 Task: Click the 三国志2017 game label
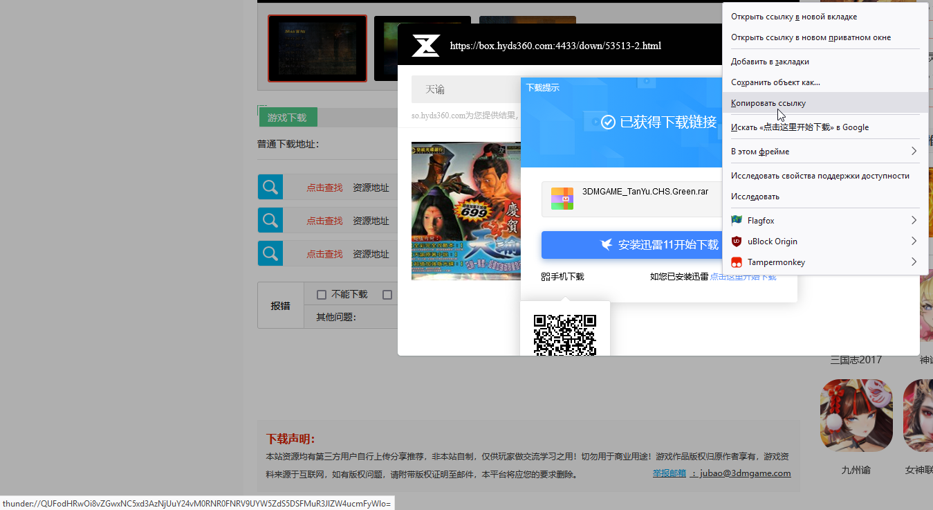pos(856,360)
